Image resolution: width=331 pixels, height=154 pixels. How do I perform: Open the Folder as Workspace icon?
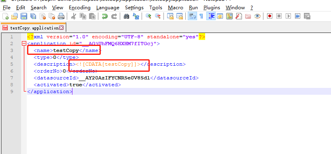(248, 16)
